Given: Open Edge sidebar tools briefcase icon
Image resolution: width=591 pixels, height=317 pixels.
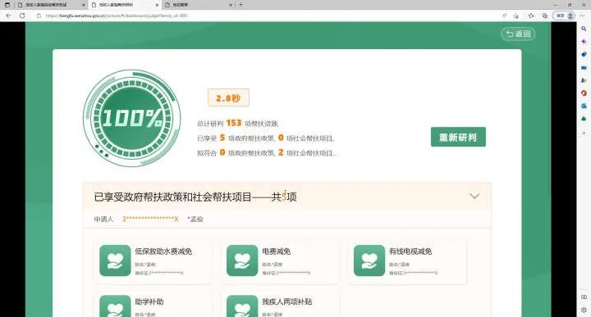Looking at the screenshot, I should point(584,68).
